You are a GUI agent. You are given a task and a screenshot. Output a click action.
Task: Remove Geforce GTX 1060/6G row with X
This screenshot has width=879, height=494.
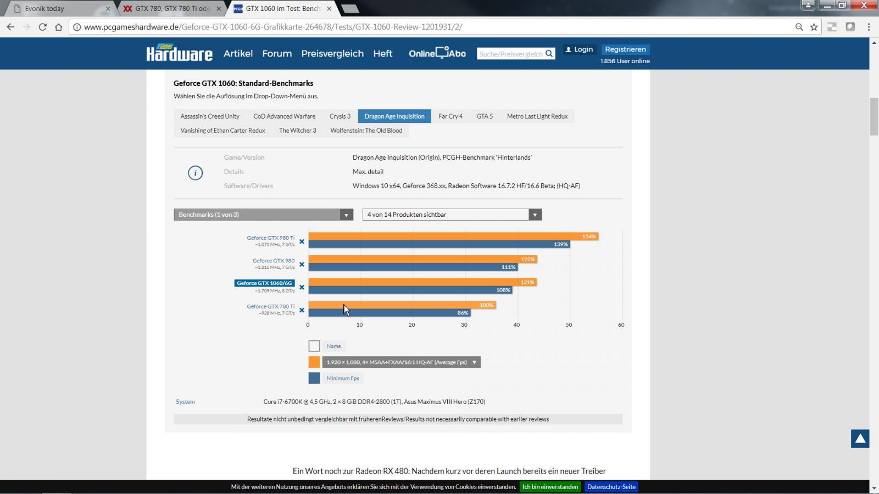pyautogui.click(x=302, y=287)
